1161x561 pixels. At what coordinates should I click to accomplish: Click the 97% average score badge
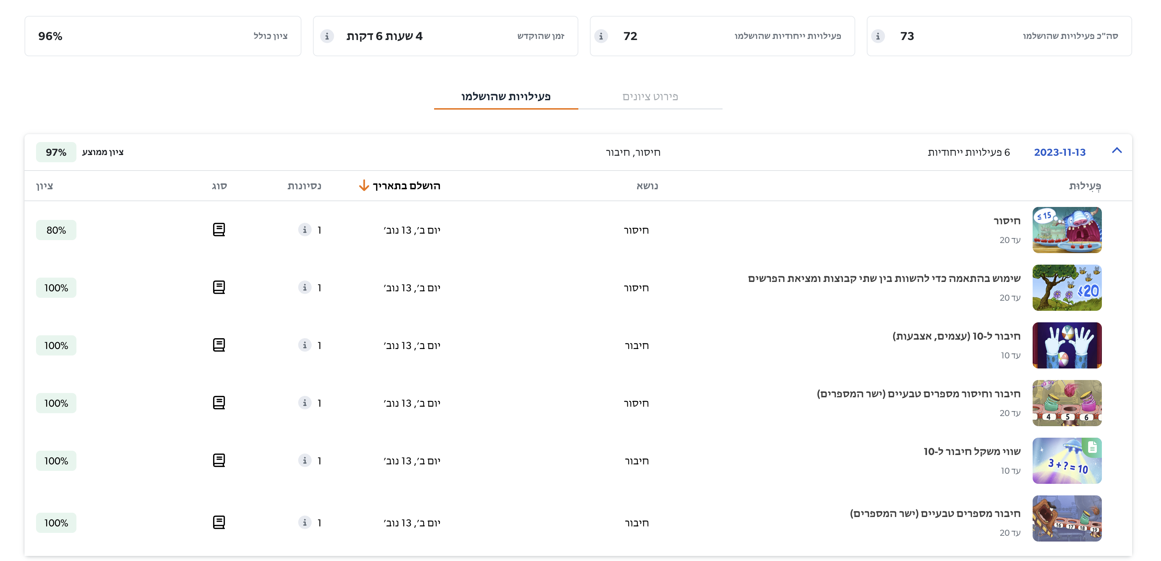pos(56,152)
